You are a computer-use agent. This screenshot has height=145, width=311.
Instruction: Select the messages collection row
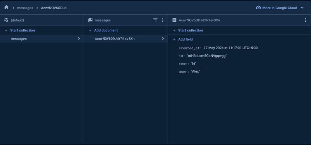(x=42, y=38)
